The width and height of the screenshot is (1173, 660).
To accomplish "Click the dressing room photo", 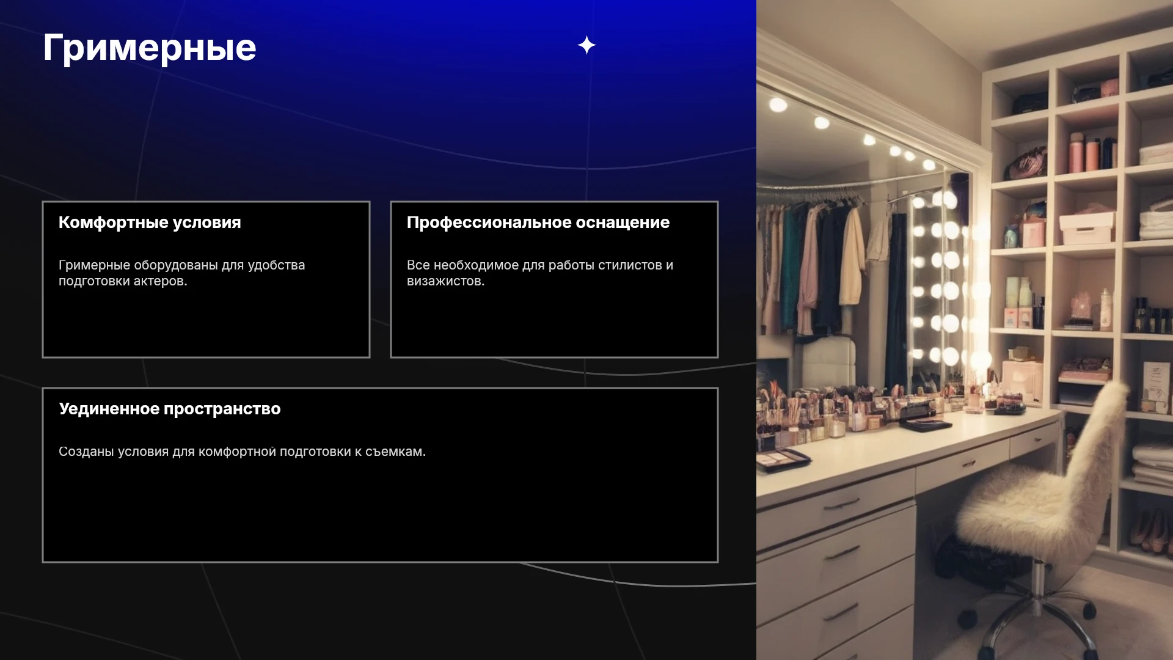I will pos(965,330).
